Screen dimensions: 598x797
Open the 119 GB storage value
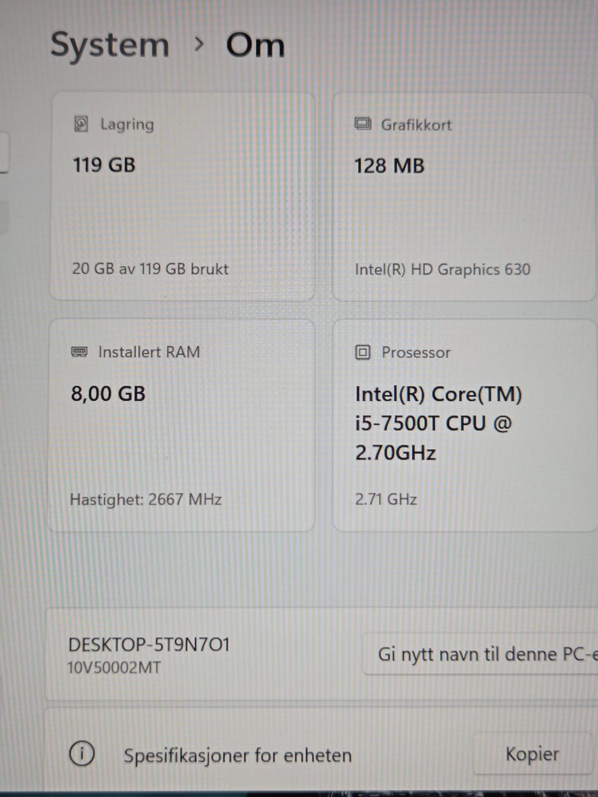pyautogui.click(x=104, y=165)
